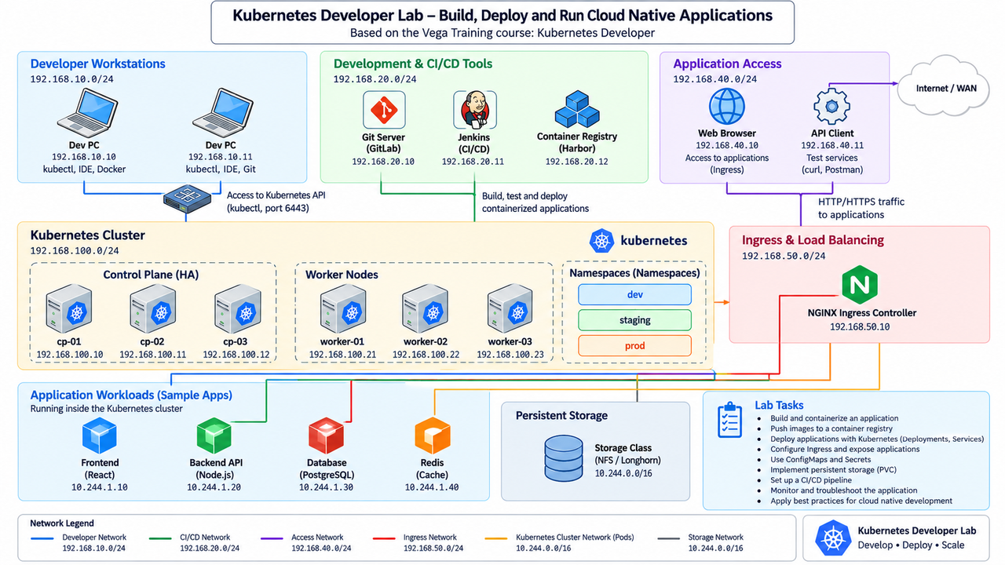Click the cp-01 address 192.168.100.10
This screenshot has width=1005, height=565.
point(69,355)
